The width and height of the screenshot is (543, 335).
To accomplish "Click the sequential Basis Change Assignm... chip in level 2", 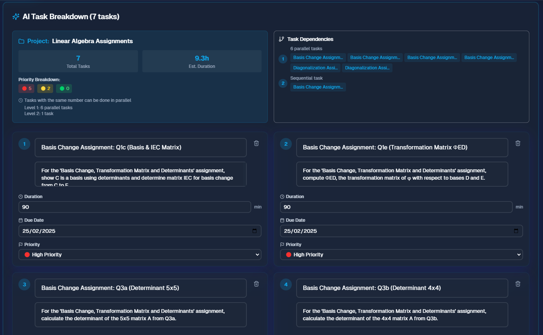I will coord(318,87).
